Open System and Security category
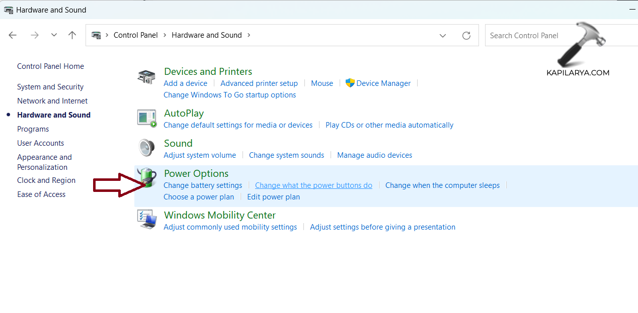The height and width of the screenshot is (313, 638). point(50,87)
